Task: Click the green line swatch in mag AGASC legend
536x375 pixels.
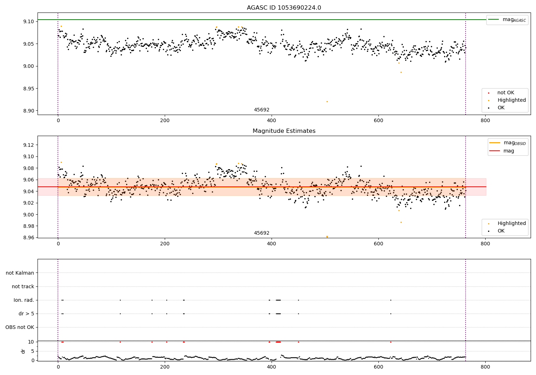Action: coord(493,20)
